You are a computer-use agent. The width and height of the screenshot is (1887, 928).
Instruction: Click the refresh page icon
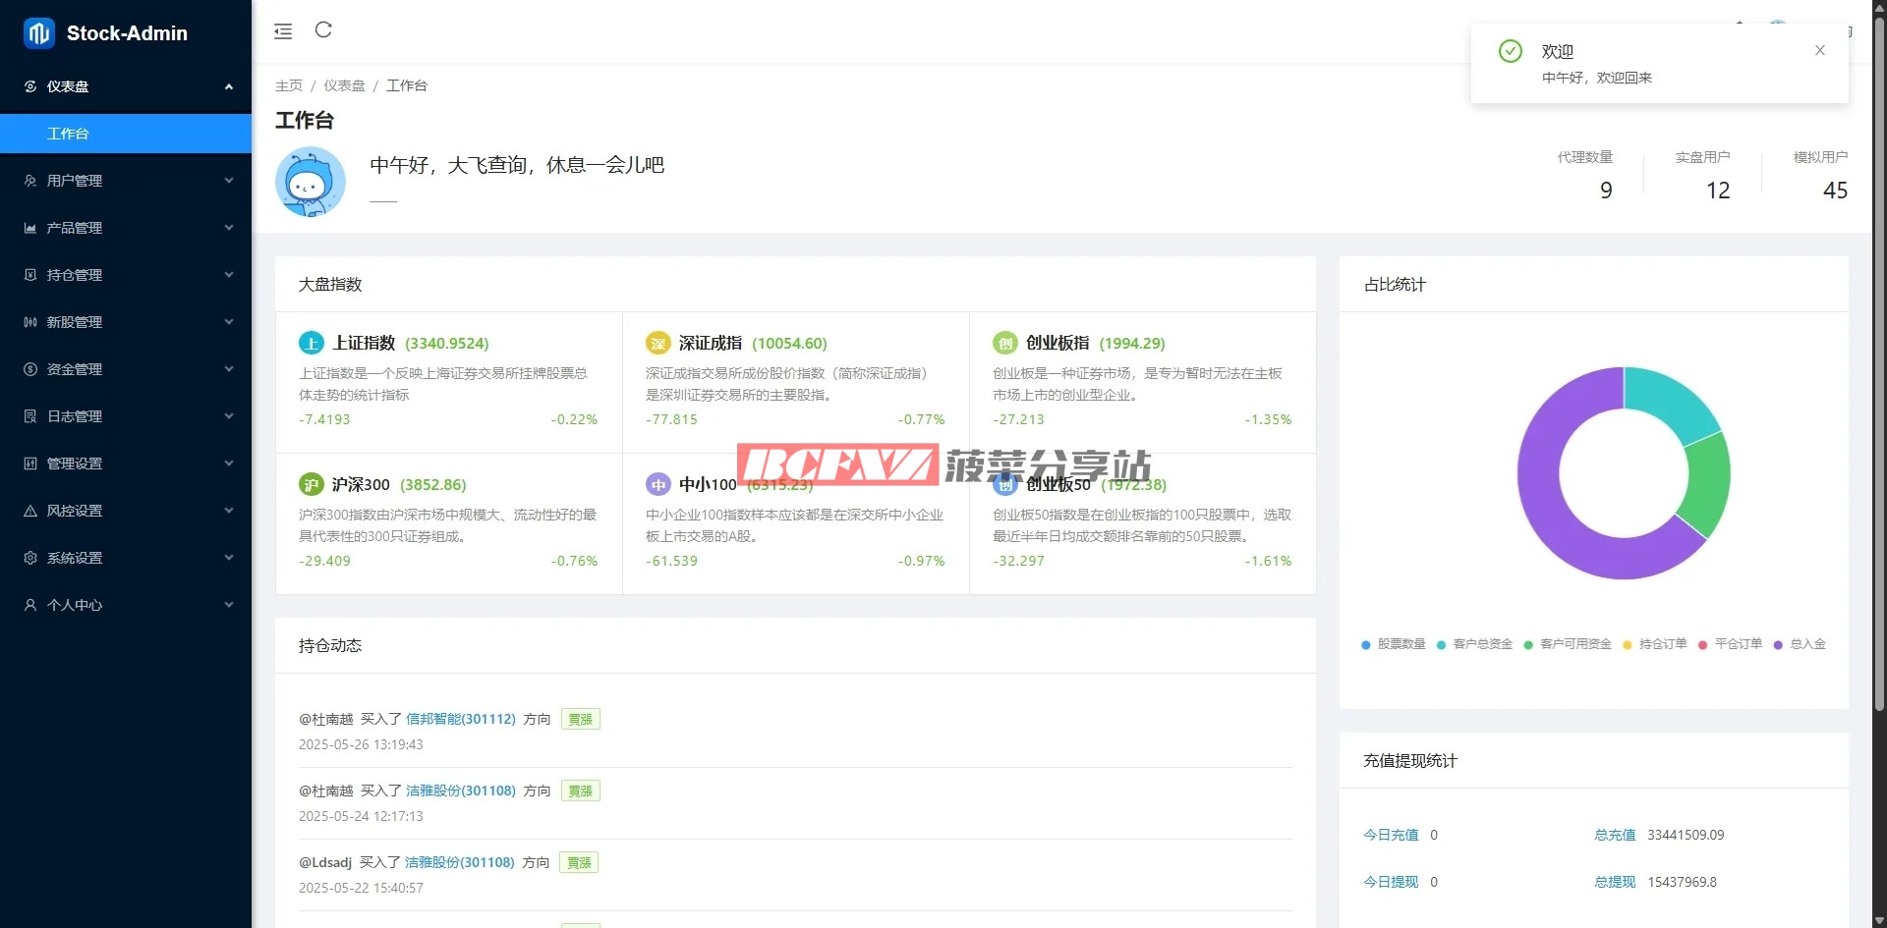pyautogui.click(x=323, y=30)
